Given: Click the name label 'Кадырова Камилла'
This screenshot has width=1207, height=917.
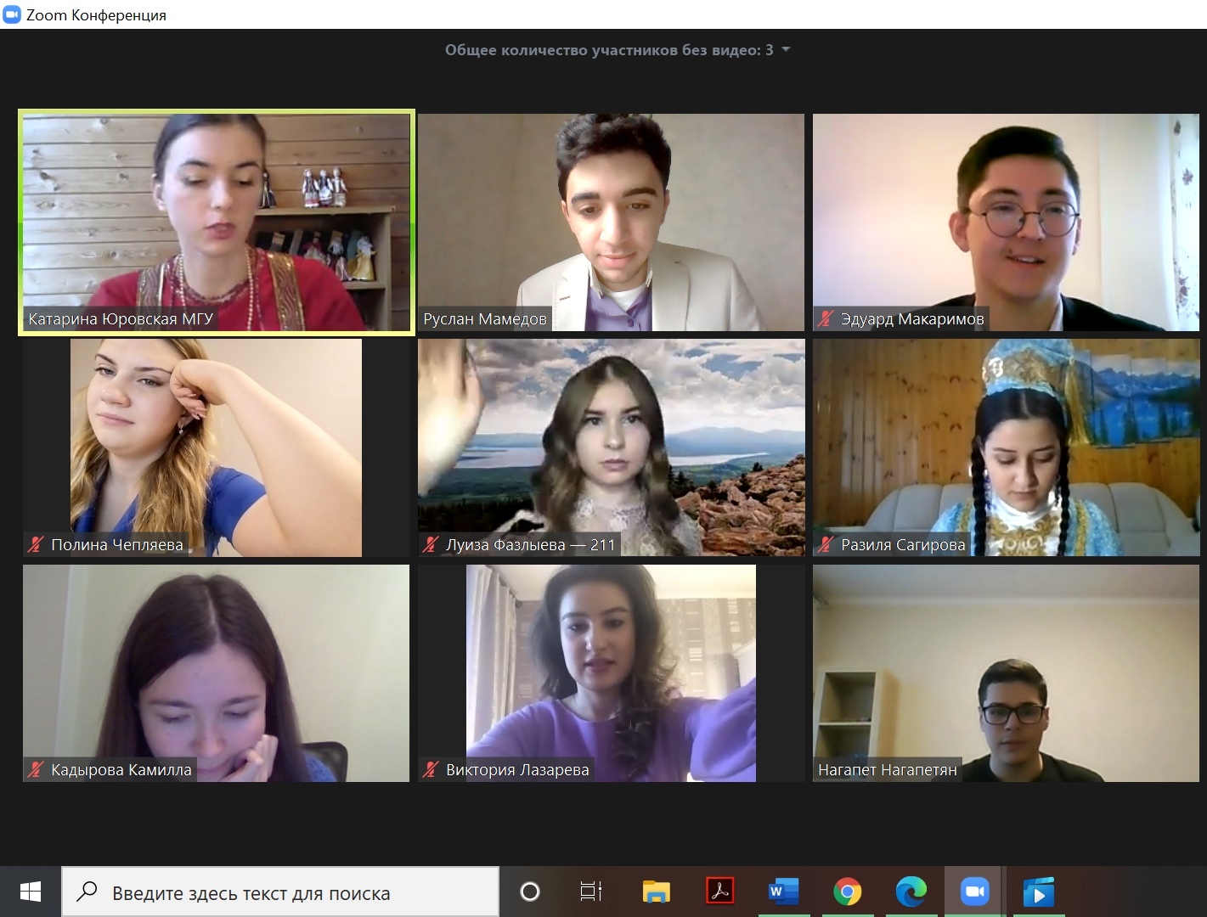Looking at the screenshot, I should click(121, 770).
